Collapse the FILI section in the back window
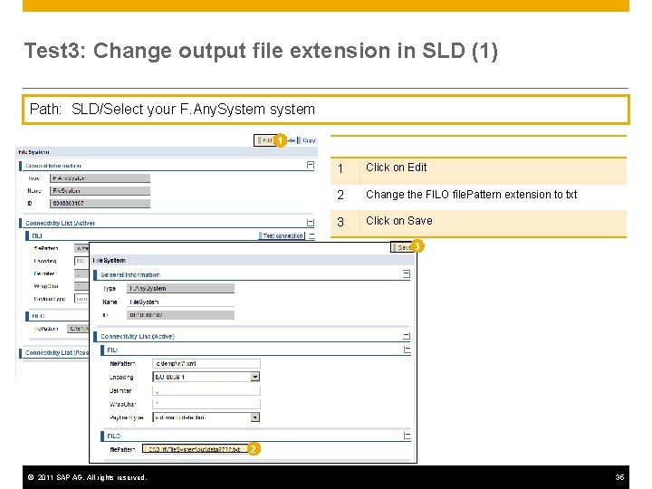Screen dimensions: 652x489 pos(312,236)
